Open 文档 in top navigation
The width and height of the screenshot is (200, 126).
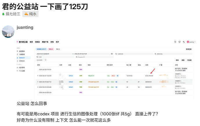52,42
